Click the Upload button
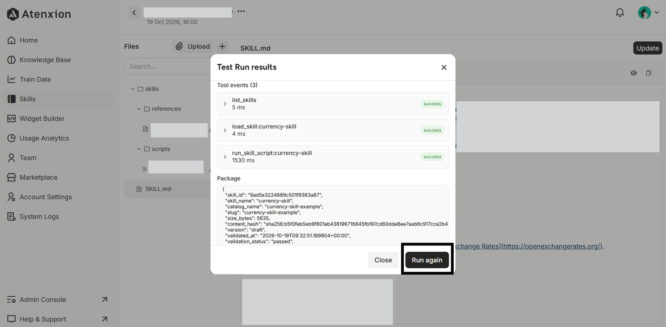Image resolution: width=666 pixels, height=327 pixels. 192,46
